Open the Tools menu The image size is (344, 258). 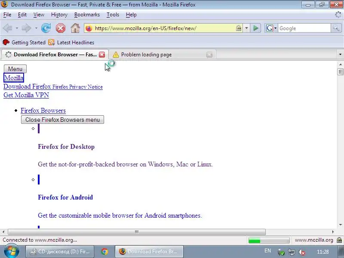tap(113, 15)
